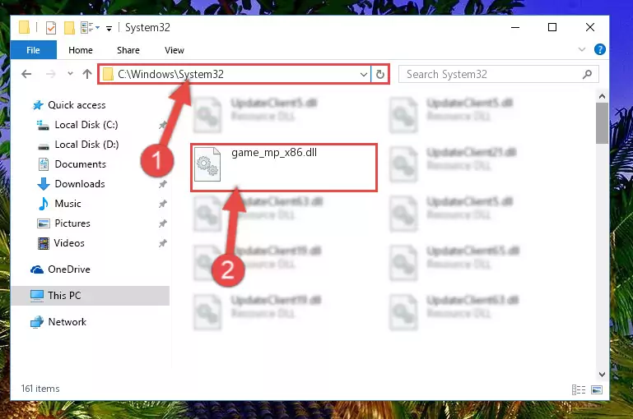633x419 pixels.
Task: Click the Search System32 field
Action: click(498, 74)
